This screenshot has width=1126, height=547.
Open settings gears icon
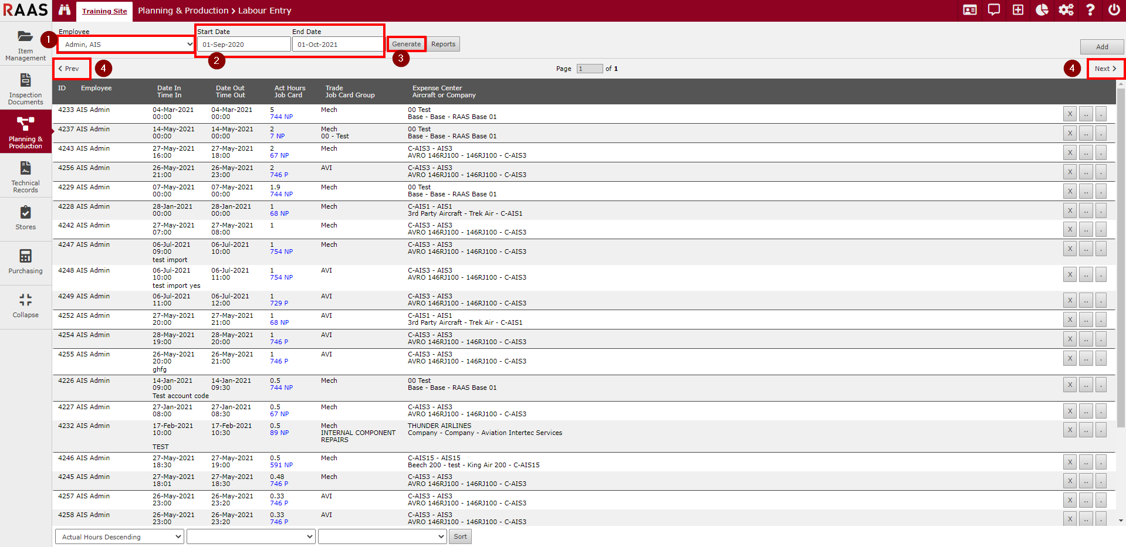(x=1066, y=10)
